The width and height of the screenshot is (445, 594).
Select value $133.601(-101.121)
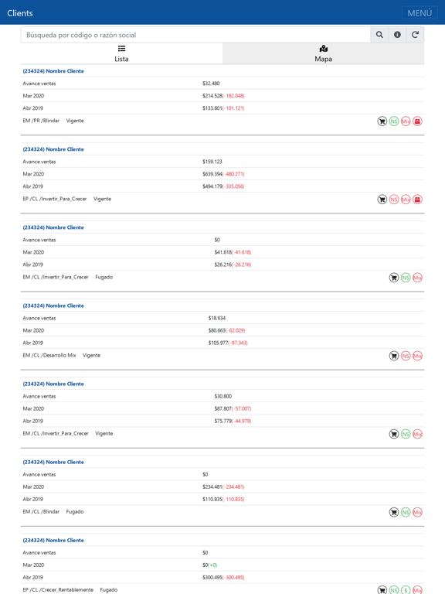(223, 108)
